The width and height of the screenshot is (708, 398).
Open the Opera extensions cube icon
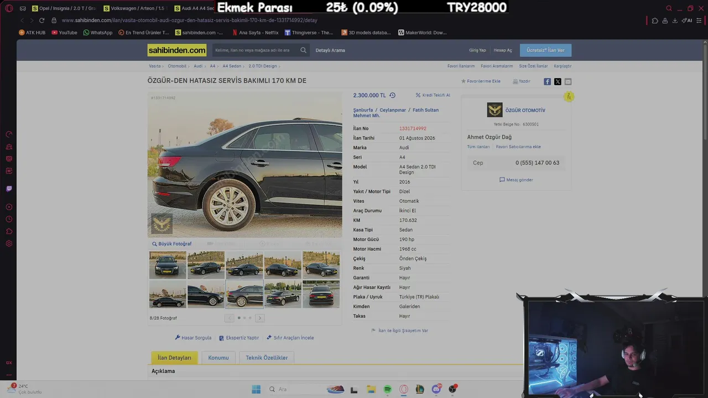[655, 20]
